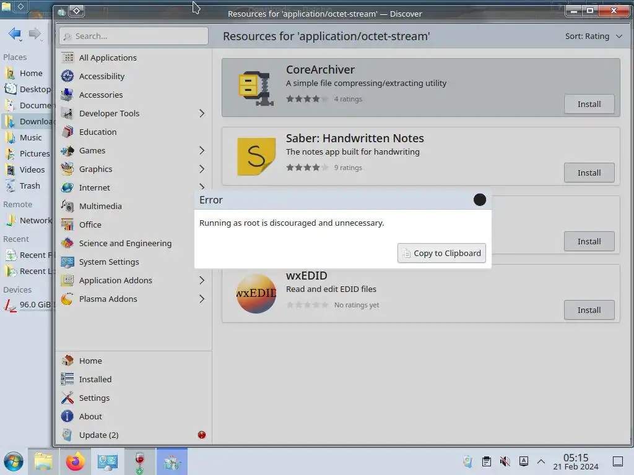The image size is (634, 475).
Task: Open Firefox from the taskbar
Action: (75, 461)
